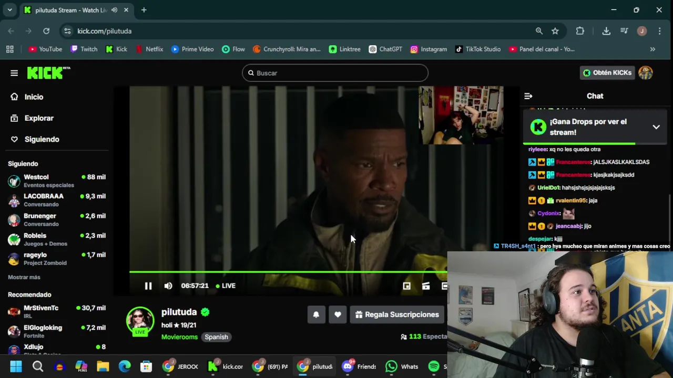
Task: Open Crunchyroll bookmark
Action: click(x=287, y=49)
